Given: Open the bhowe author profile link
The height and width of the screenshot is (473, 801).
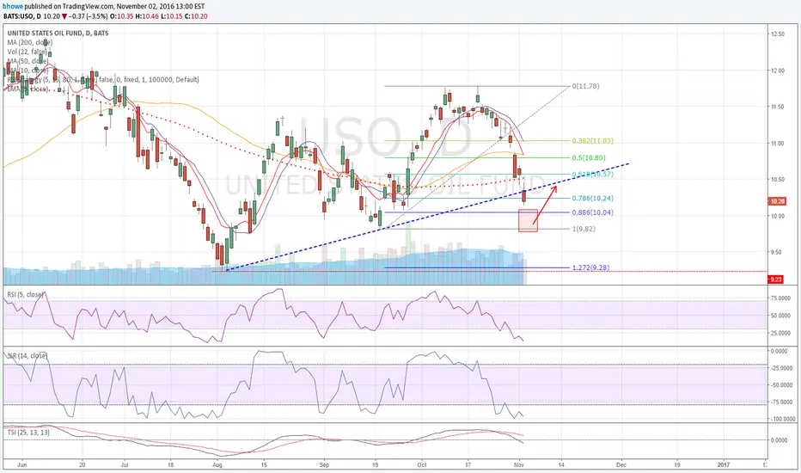Looking at the screenshot, I should [x=13, y=7].
